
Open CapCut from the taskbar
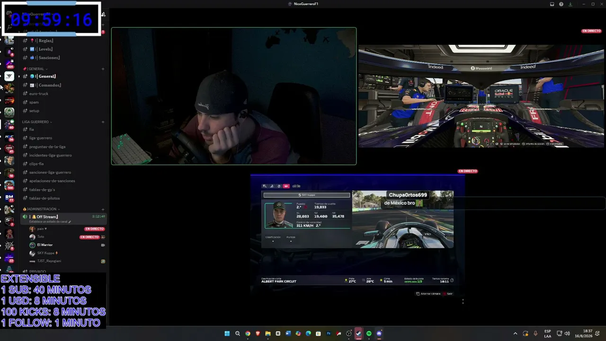tap(278, 333)
